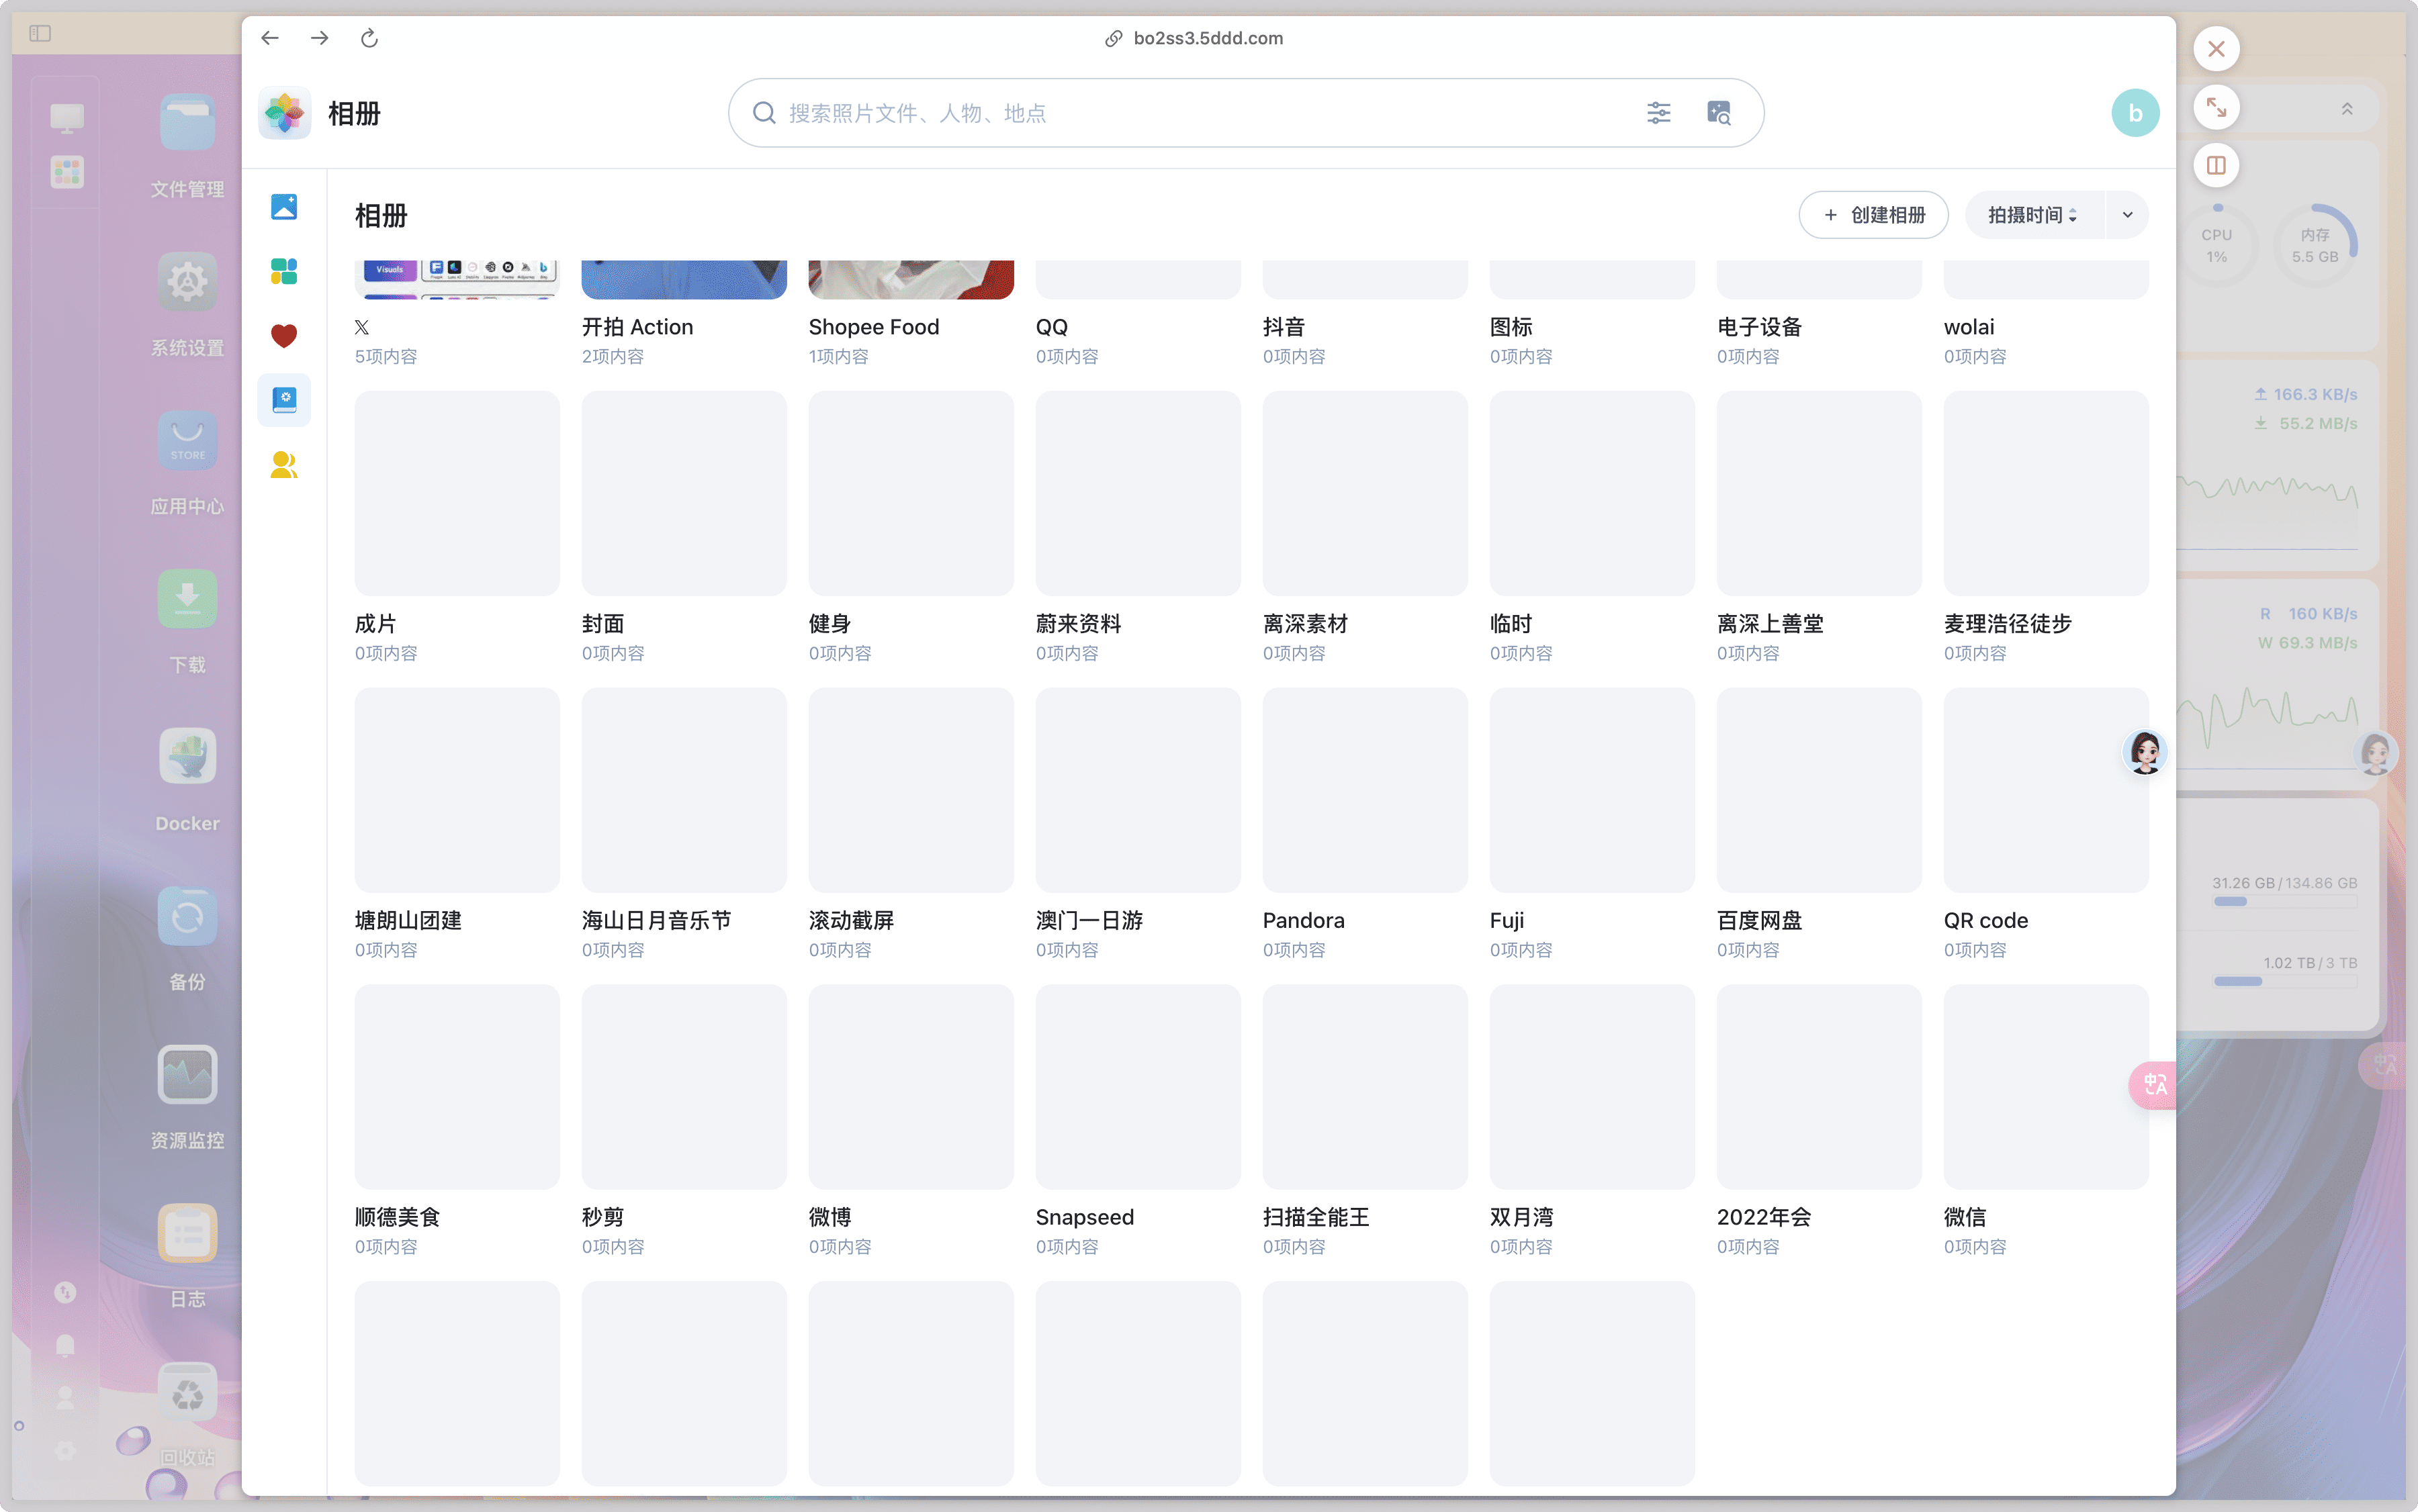Toggle the sort by 拍摄时间 order
The height and width of the screenshot is (1512, 2418).
click(x=2033, y=215)
